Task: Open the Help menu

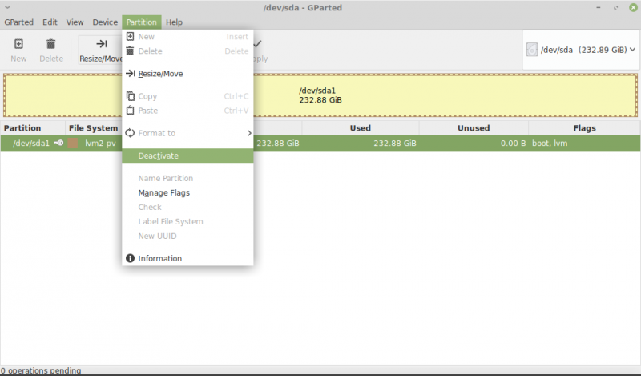Action: pos(174,22)
